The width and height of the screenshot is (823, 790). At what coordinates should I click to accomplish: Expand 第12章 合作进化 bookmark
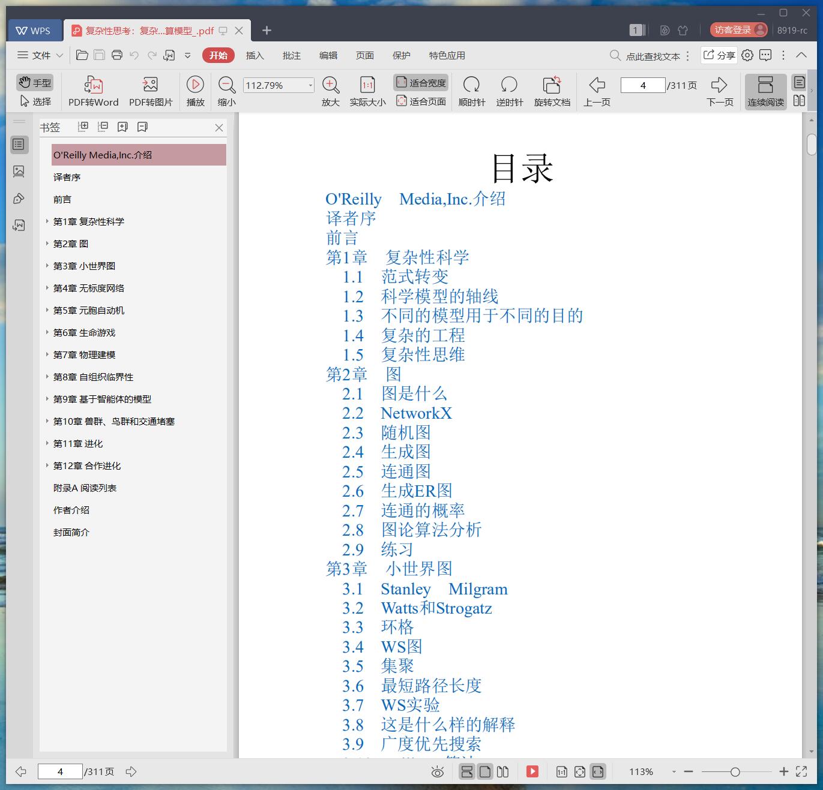tap(47, 465)
